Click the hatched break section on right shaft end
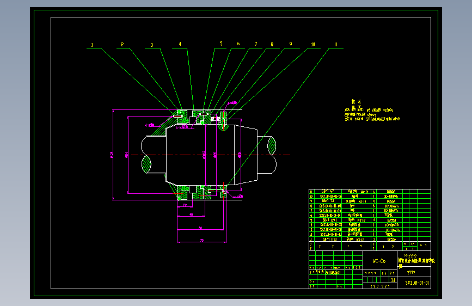The width and height of the screenshot is (472, 306). pos(272,145)
